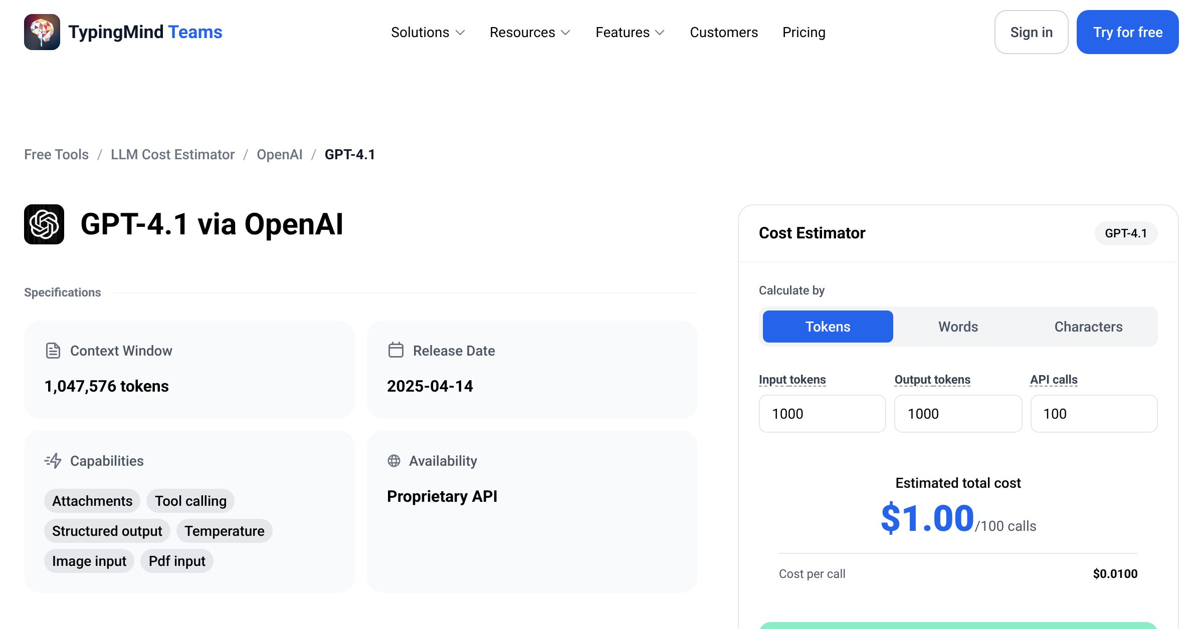The image size is (1203, 629).
Task: Click the Output tokens field
Action: coord(958,414)
